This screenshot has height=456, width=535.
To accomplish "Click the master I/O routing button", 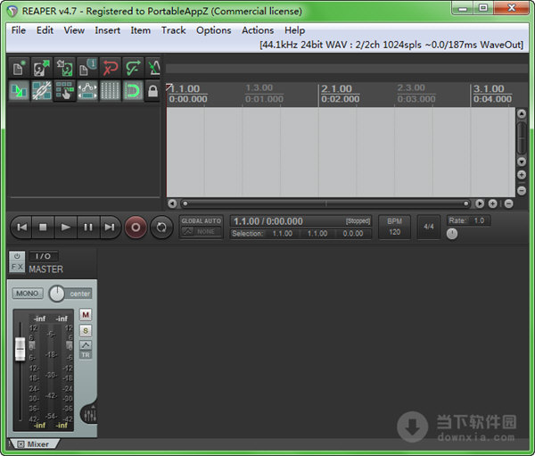I will click(x=44, y=256).
